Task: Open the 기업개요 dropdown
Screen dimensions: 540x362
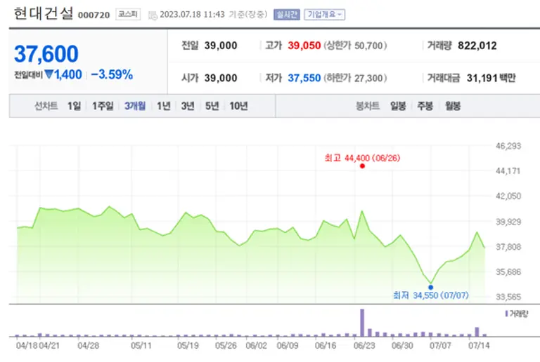Action: [x=324, y=14]
